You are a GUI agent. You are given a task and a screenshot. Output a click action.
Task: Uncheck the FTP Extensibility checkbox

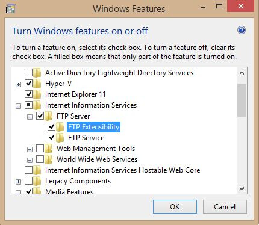pyautogui.click(x=51, y=126)
